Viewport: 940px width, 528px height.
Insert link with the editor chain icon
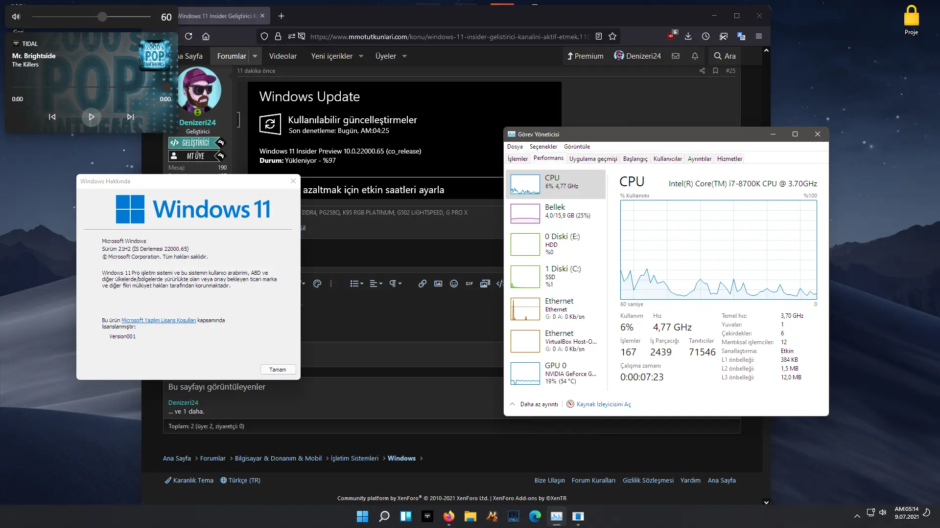pos(423,284)
